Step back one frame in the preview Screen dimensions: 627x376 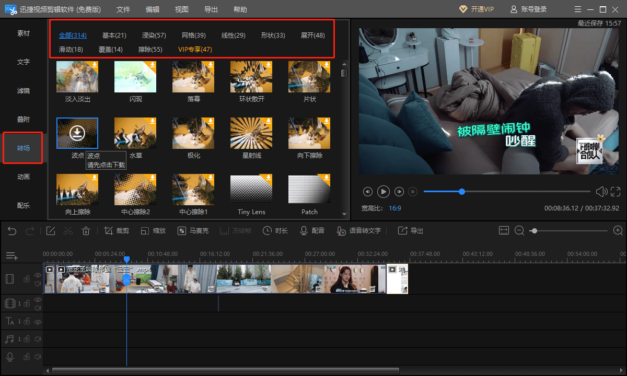pos(368,192)
